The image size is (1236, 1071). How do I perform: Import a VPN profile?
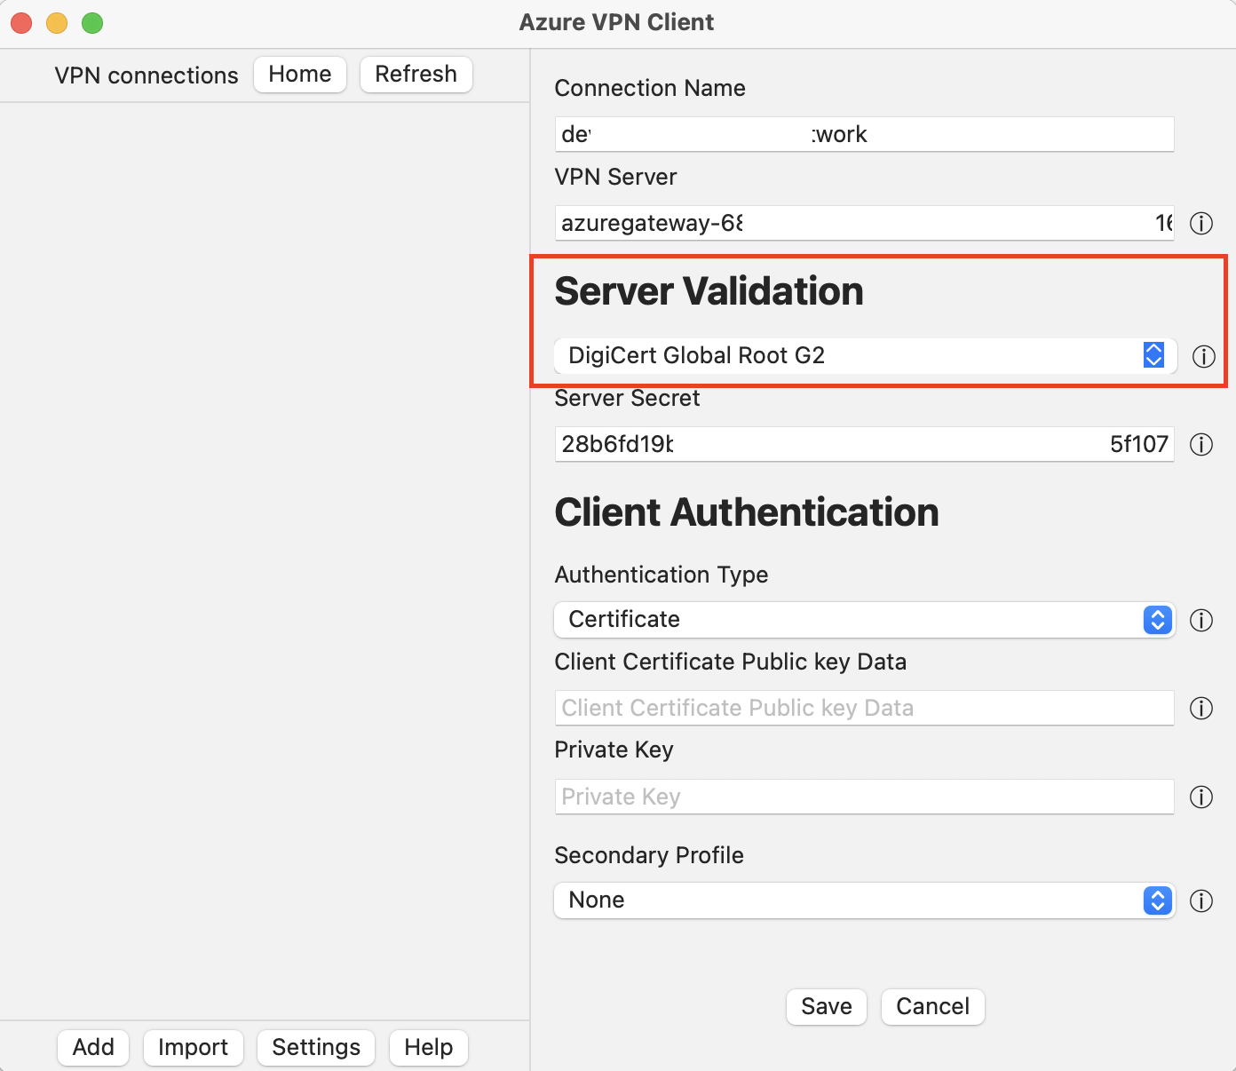[x=193, y=1047]
